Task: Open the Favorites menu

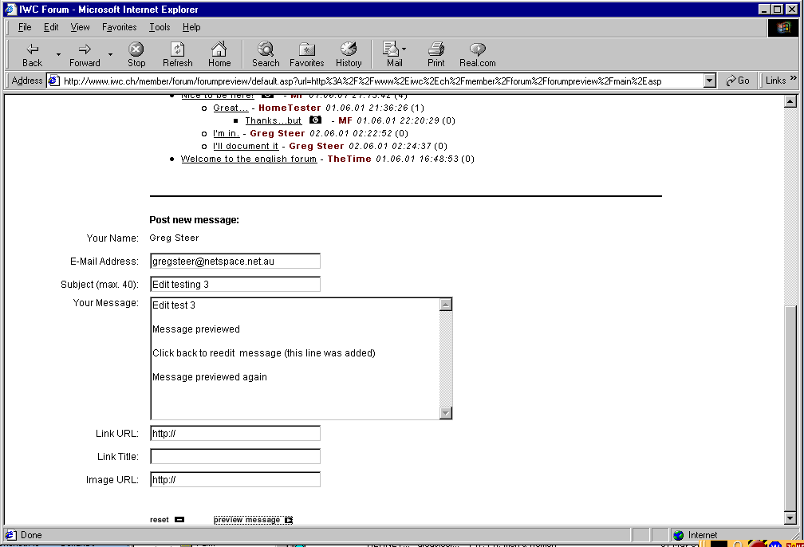Action: [119, 27]
